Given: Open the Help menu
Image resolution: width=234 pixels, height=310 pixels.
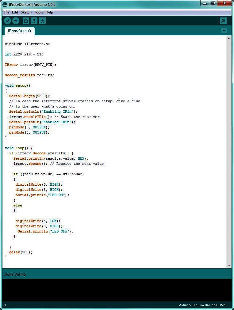Looking at the screenshot, I should [49, 12].
